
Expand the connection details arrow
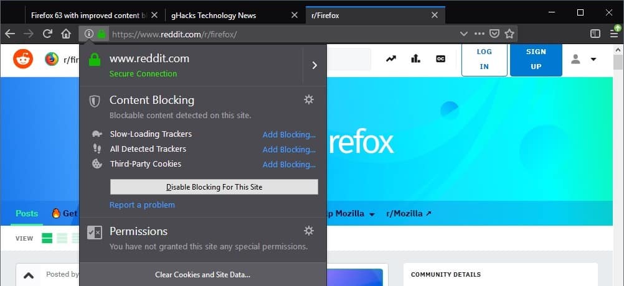[x=314, y=65]
